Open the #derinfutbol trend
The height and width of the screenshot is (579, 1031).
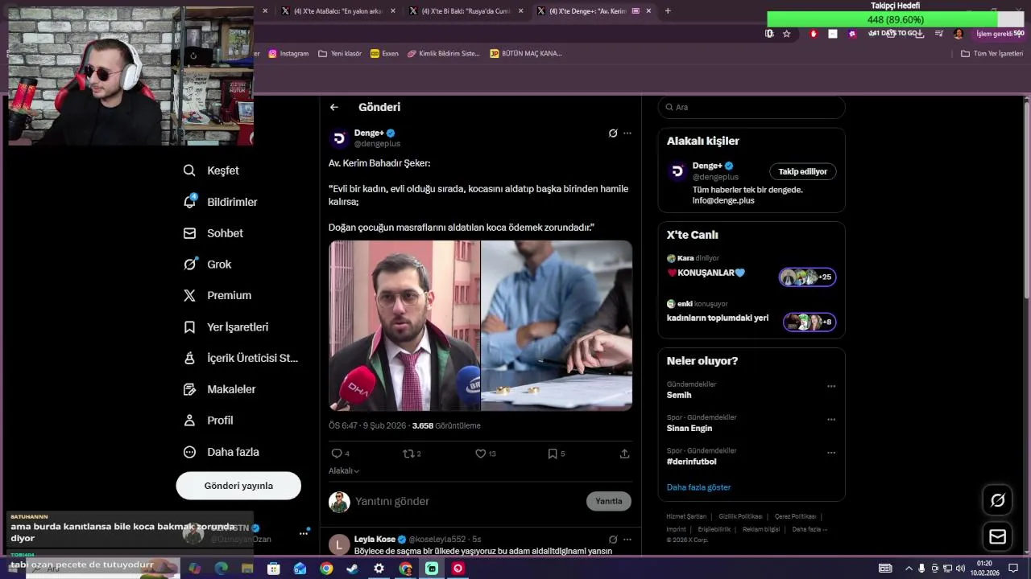(x=692, y=462)
